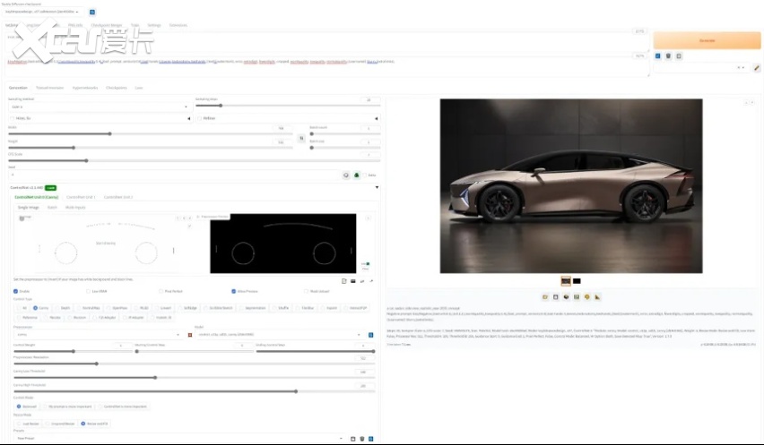
Task: Switch to ControlNet Unit 1 tab
Action: pos(80,196)
